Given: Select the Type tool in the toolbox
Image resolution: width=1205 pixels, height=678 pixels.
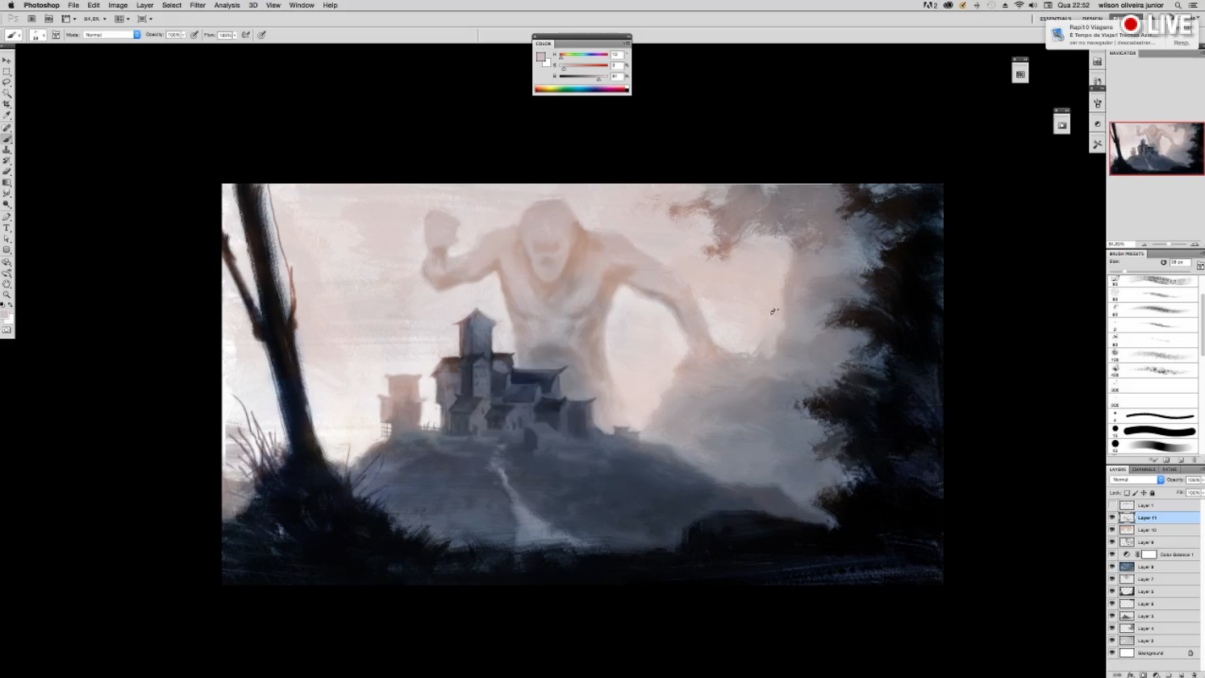Looking at the screenshot, I should point(6,228).
